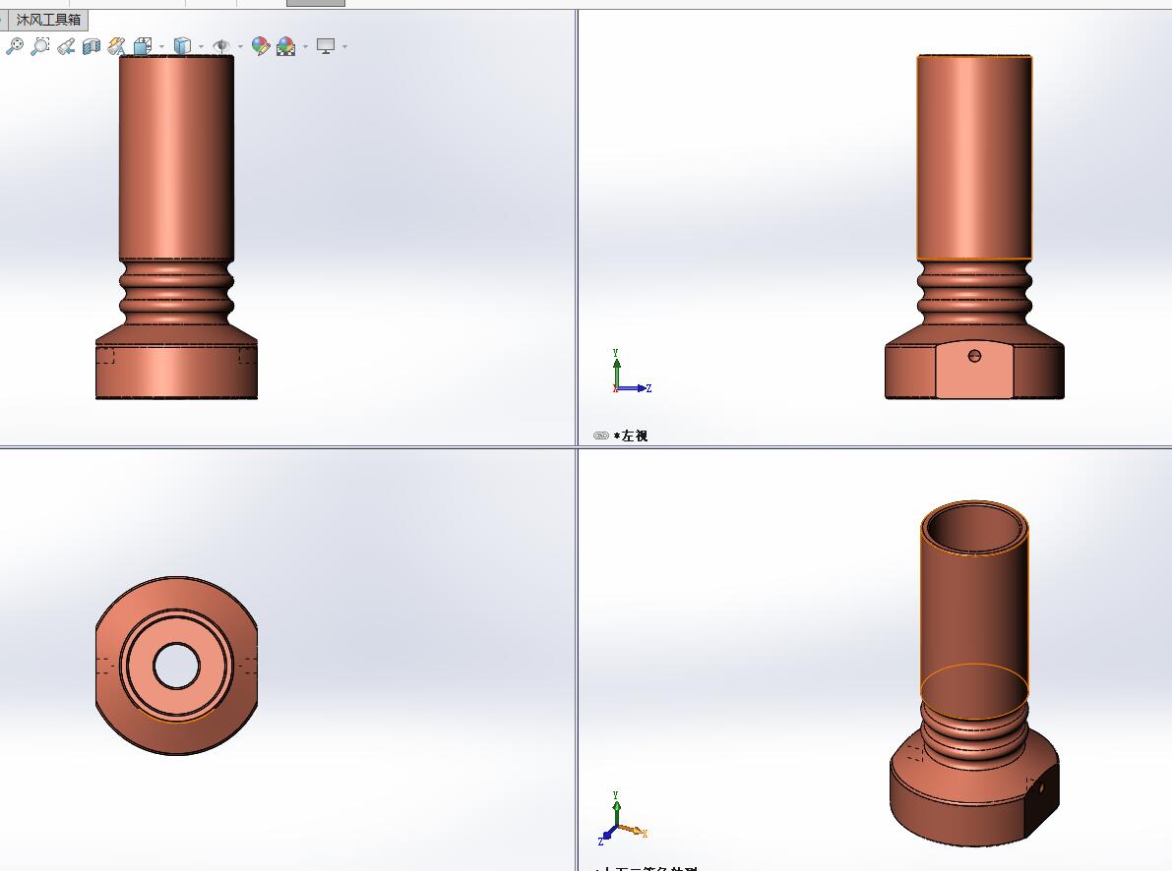Expand the View Orientation dropdown arrow
1172x871 pixels.
[x=161, y=47]
